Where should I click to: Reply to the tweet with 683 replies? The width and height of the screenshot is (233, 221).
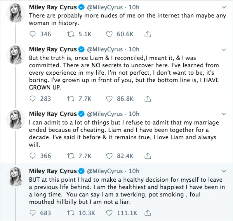33,213
